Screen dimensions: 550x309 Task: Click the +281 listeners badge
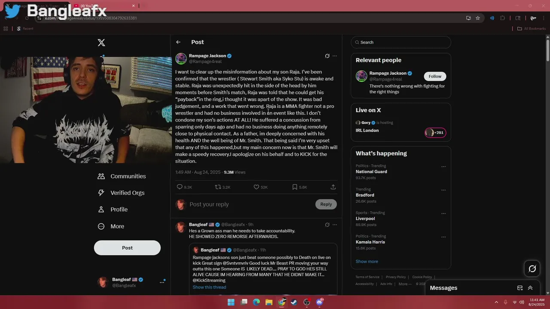pos(435,133)
